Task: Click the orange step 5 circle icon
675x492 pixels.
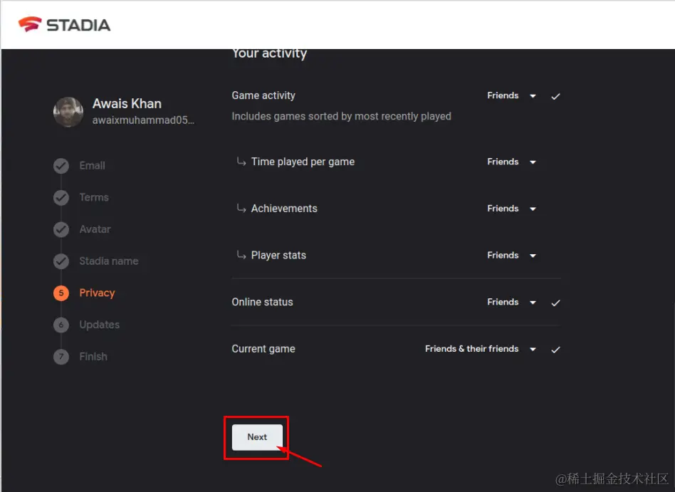Action: click(x=61, y=293)
